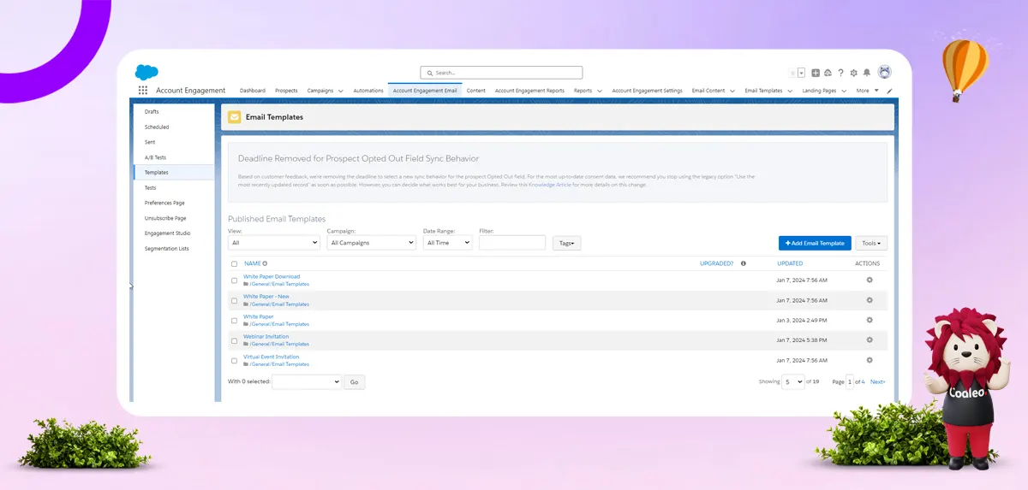Open the user profile avatar
Screen dimensions: 1028x490
884,72
